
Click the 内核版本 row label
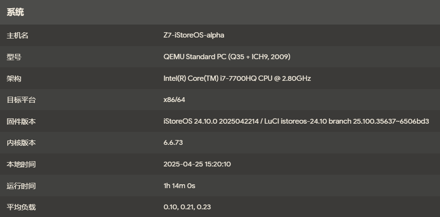[x=21, y=143]
